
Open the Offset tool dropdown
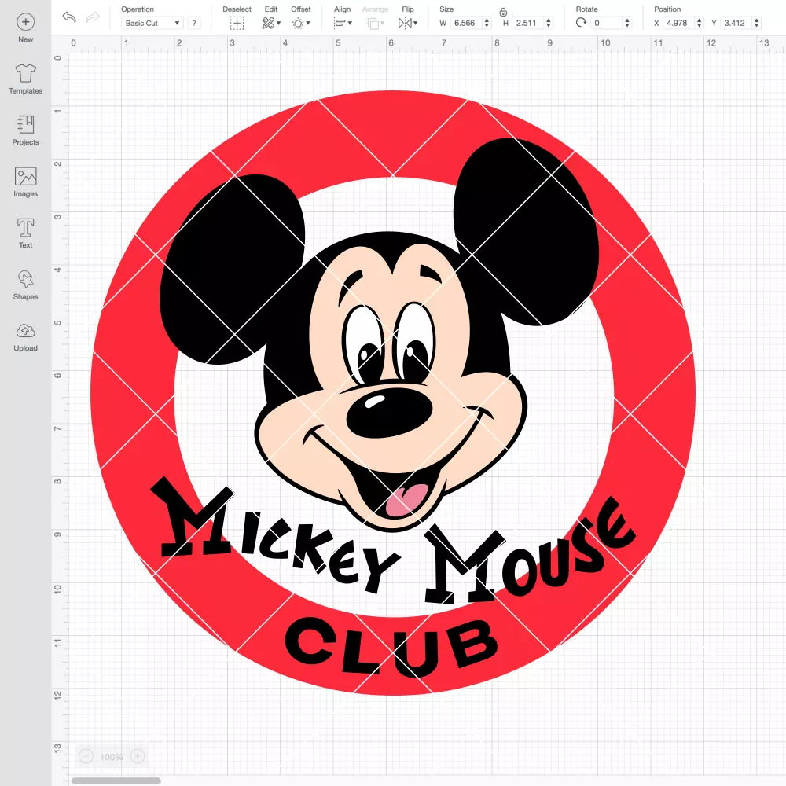(x=301, y=23)
